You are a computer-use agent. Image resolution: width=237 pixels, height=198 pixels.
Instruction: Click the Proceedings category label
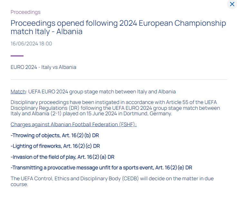click(x=25, y=12)
